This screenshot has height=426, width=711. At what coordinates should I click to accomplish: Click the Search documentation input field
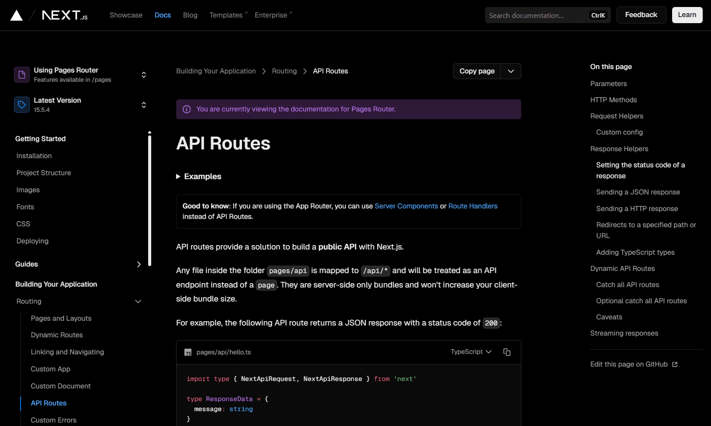pos(538,15)
